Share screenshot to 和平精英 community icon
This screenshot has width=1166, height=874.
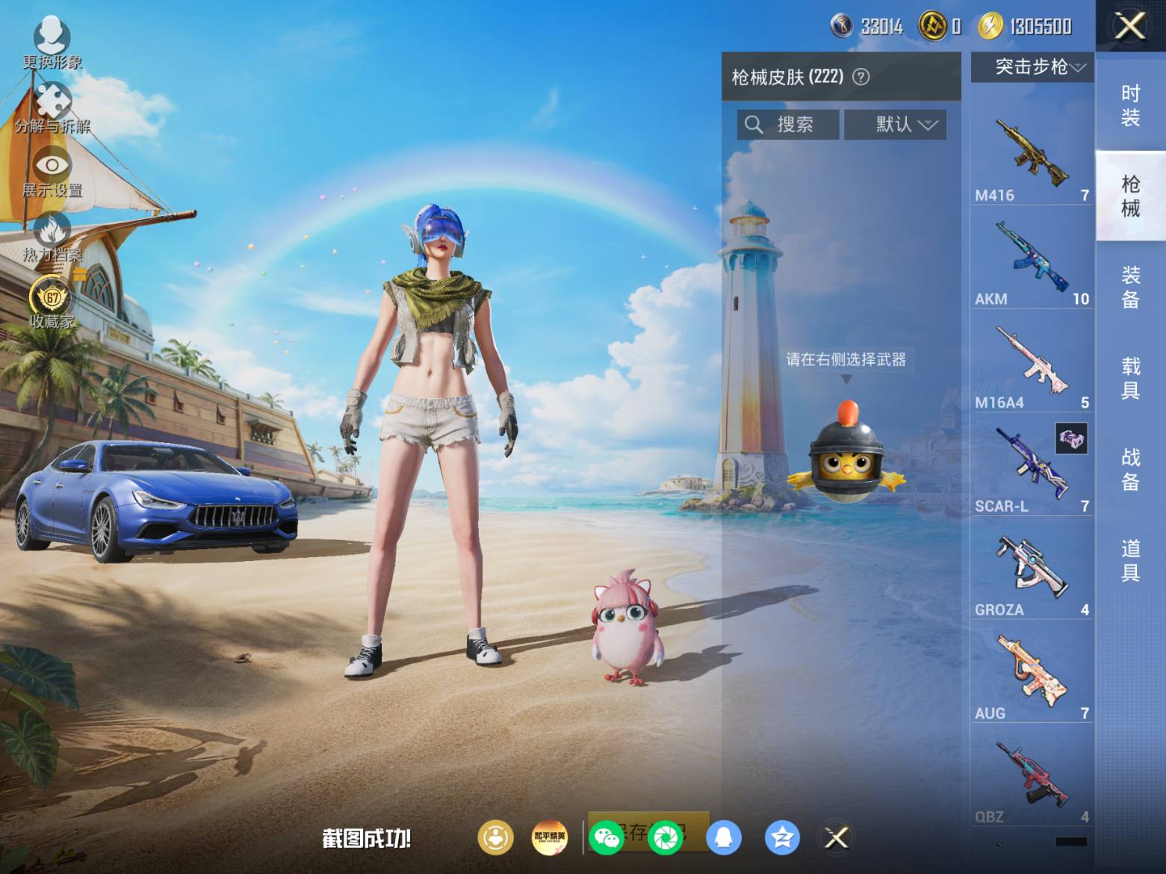[550, 837]
